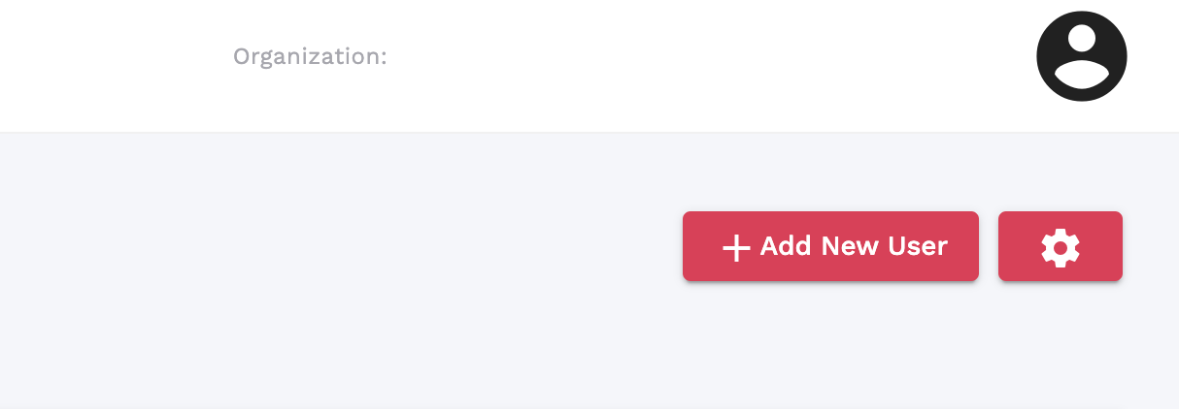
Task: Click the red square settings button
Action: pos(1061,246)
